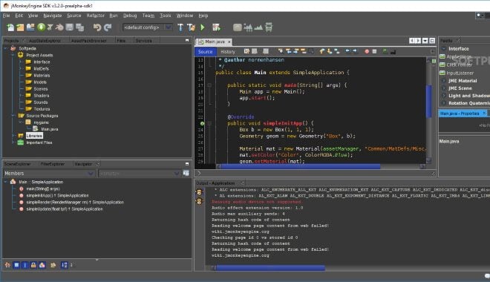This screenshot has width=490, height=282.
Task: Collapse the Source Packages node
Action: 13,116
